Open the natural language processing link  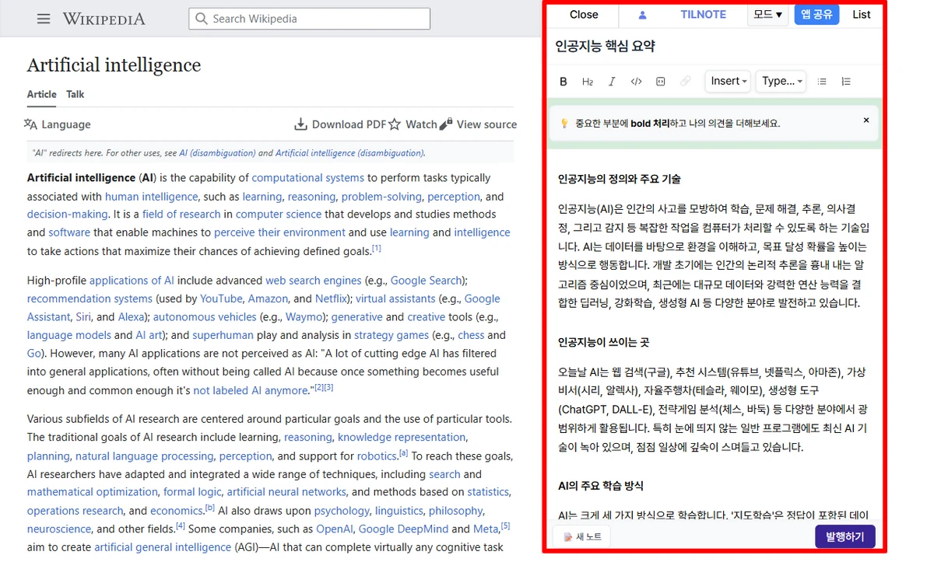(144, 456)
